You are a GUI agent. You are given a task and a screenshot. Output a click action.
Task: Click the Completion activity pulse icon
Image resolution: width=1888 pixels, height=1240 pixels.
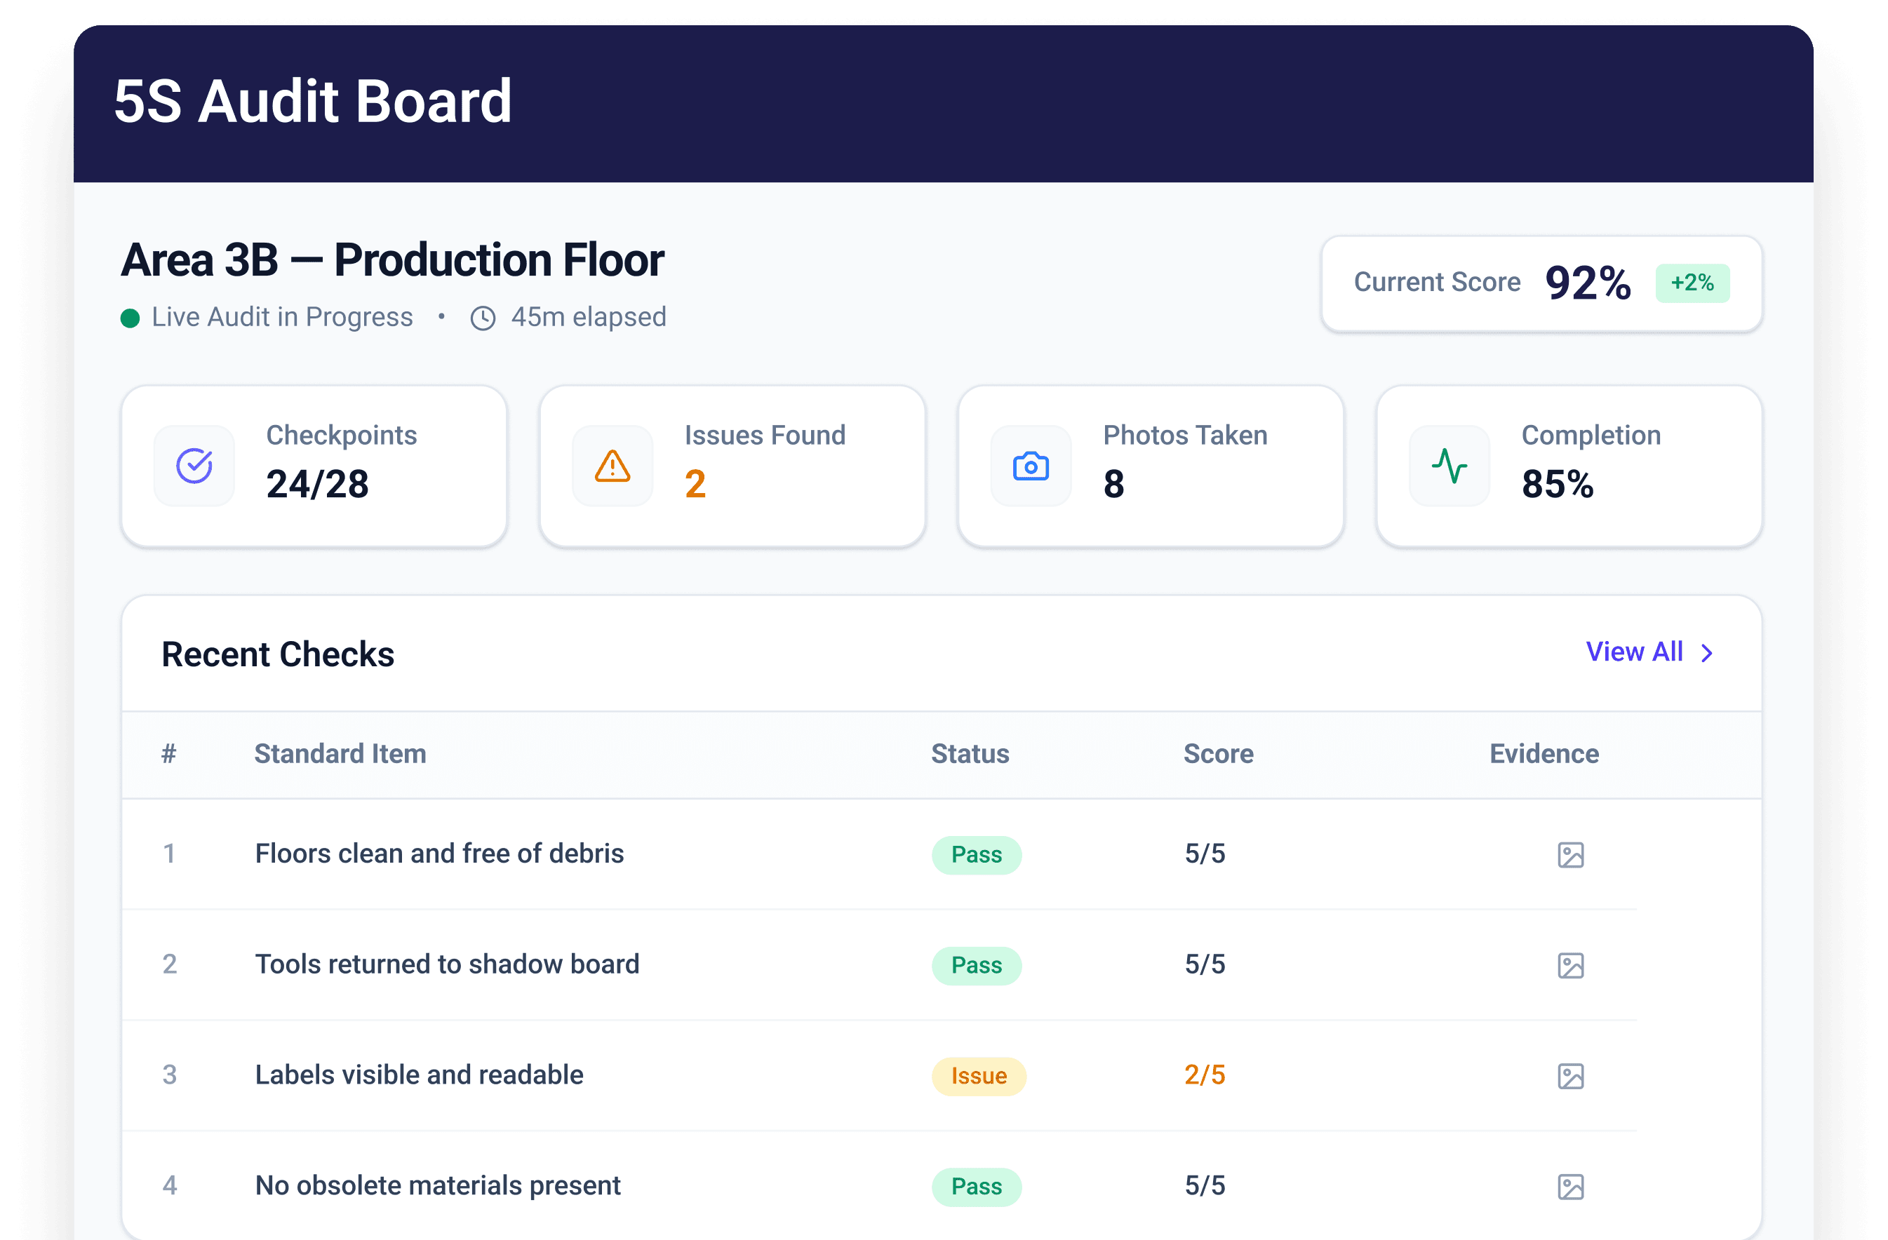[1450, 466]
